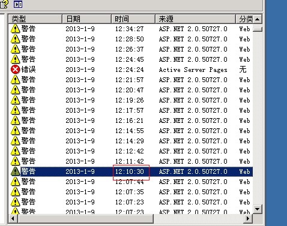Select the 错误 label in error row
The width and height of the screenshot is (287, 226).
28,70
